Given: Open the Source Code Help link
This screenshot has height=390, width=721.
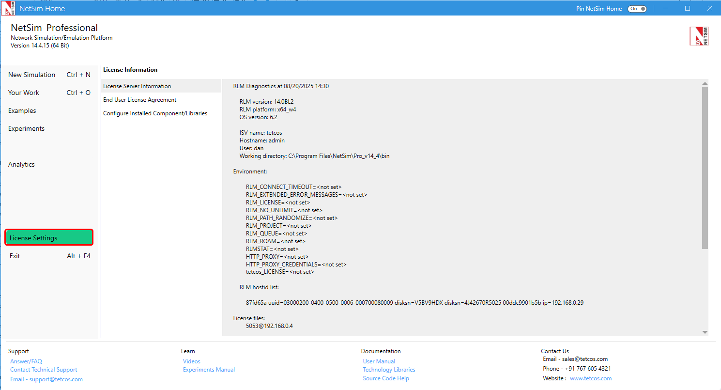Looking at the screenshot, I should pyautogui.click(x=386, y=378).
